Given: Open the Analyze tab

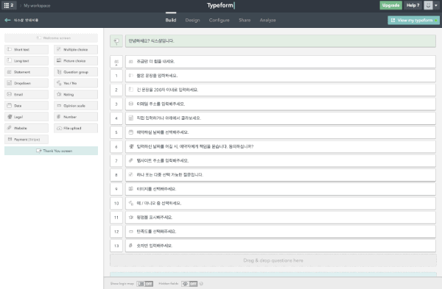Looking at the screenshot, I should (267, 21).
